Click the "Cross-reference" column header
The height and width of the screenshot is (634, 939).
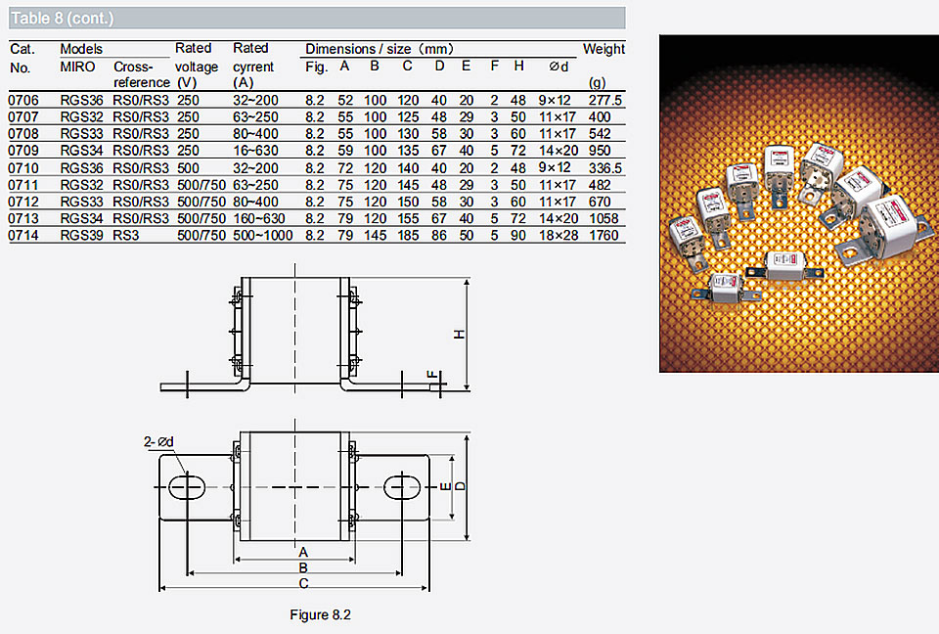pyautogui.click(x=141, y=74)
